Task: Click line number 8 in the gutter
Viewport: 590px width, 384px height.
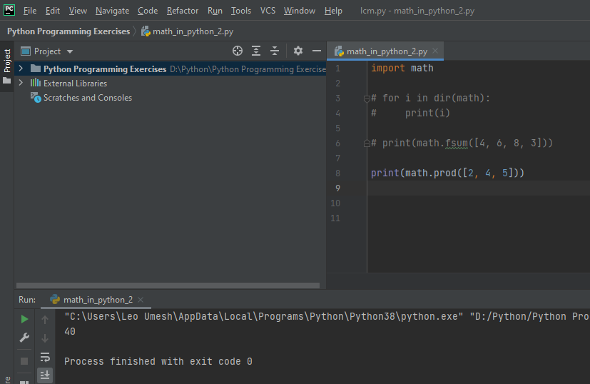Action: tap(337, 173)
